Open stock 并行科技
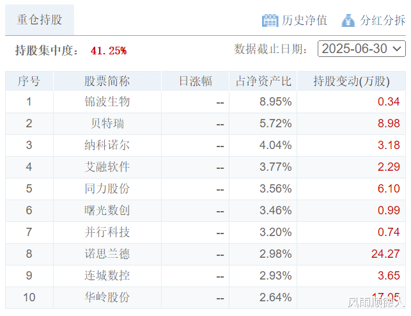This screenshot has width=411, height=316. pyautogui.click(x=107, y=232)
